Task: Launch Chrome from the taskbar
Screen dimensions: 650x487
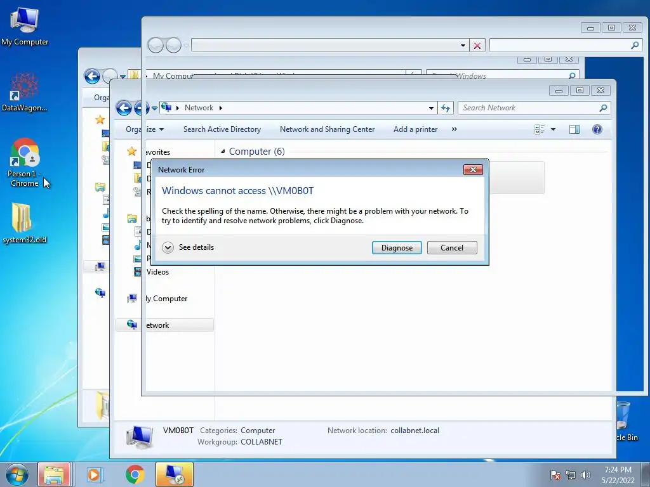Action: tap(135, 474)
